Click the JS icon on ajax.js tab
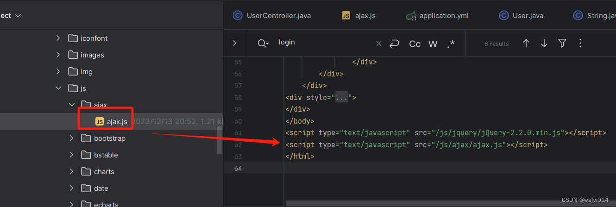Image resolution: width=616 pixels, height=207 pixels. point(346,15)
